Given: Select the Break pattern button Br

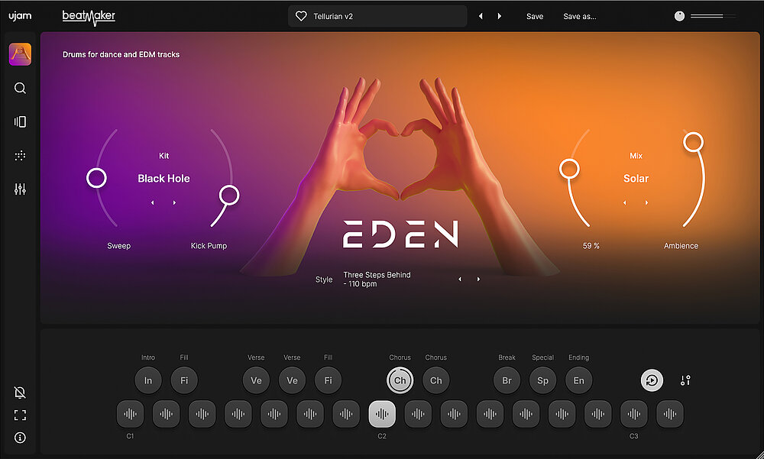Looking at the screenshot, I should point(507,380).
